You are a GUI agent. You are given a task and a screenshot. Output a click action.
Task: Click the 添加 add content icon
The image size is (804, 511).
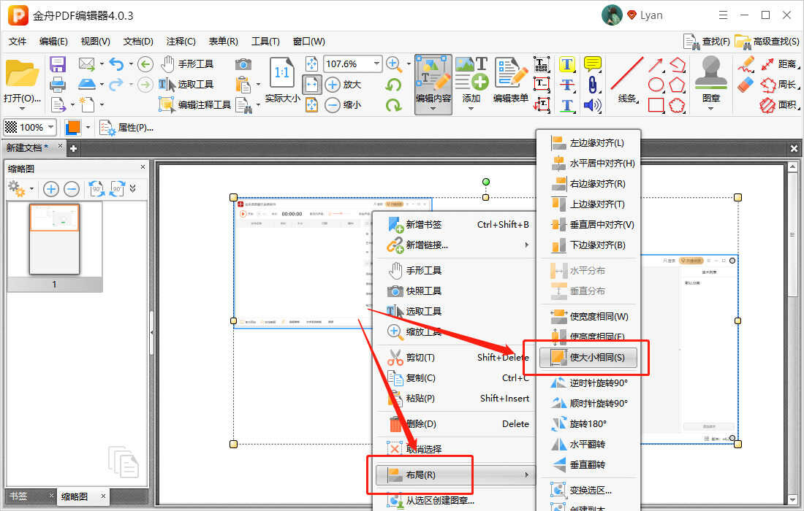pos(471,82)
